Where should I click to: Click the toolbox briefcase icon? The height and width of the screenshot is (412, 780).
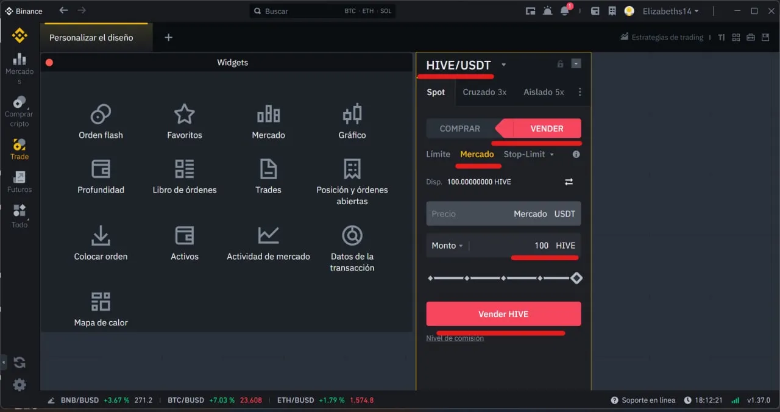coord(750,37)
